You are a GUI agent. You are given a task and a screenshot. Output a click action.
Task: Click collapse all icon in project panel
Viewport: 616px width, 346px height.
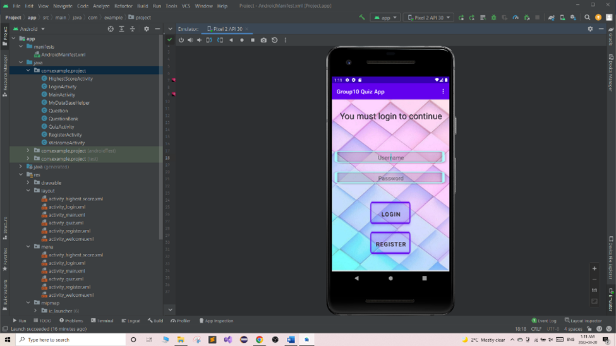click(133, 28)
